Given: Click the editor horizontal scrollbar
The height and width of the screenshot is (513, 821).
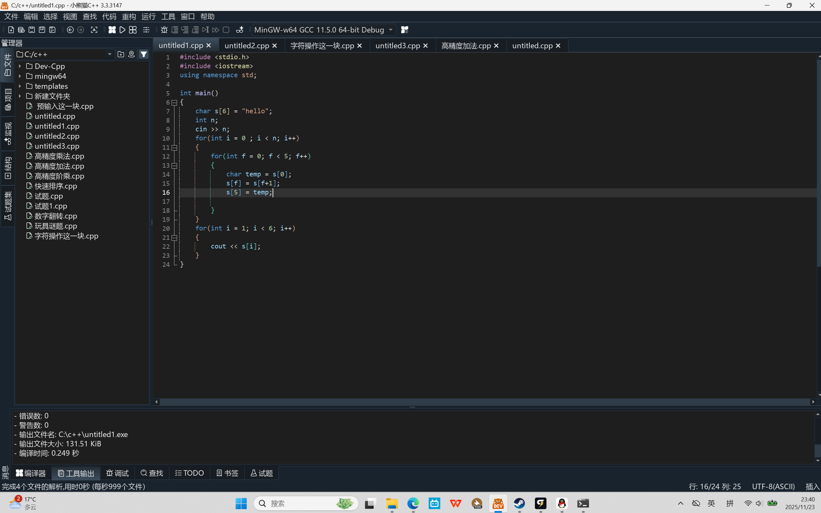Looking at the screenshot, I should tap(484, 402).
